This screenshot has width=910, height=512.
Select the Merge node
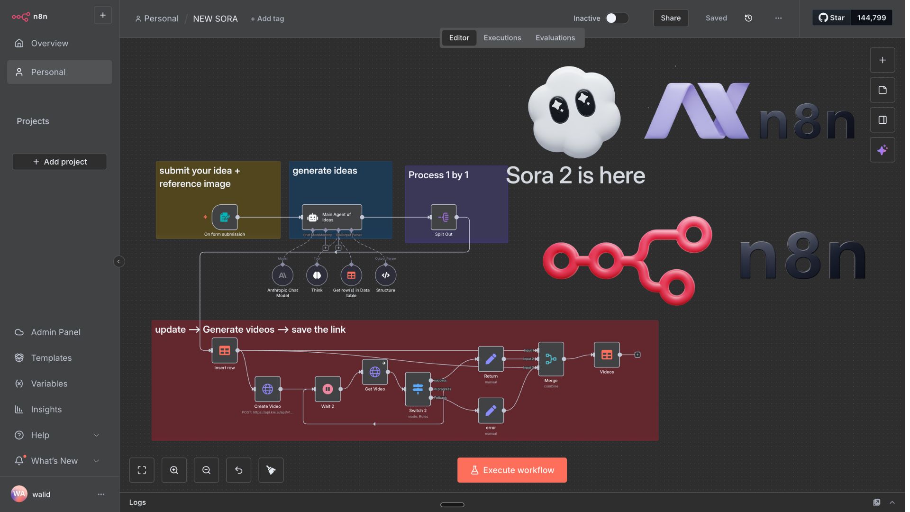(551, 359)
